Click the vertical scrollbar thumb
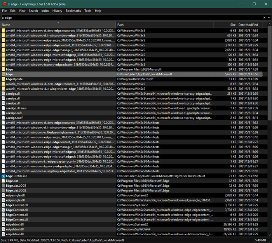Image resolution: width=272 pixels, height=243 pixels. 269,73
